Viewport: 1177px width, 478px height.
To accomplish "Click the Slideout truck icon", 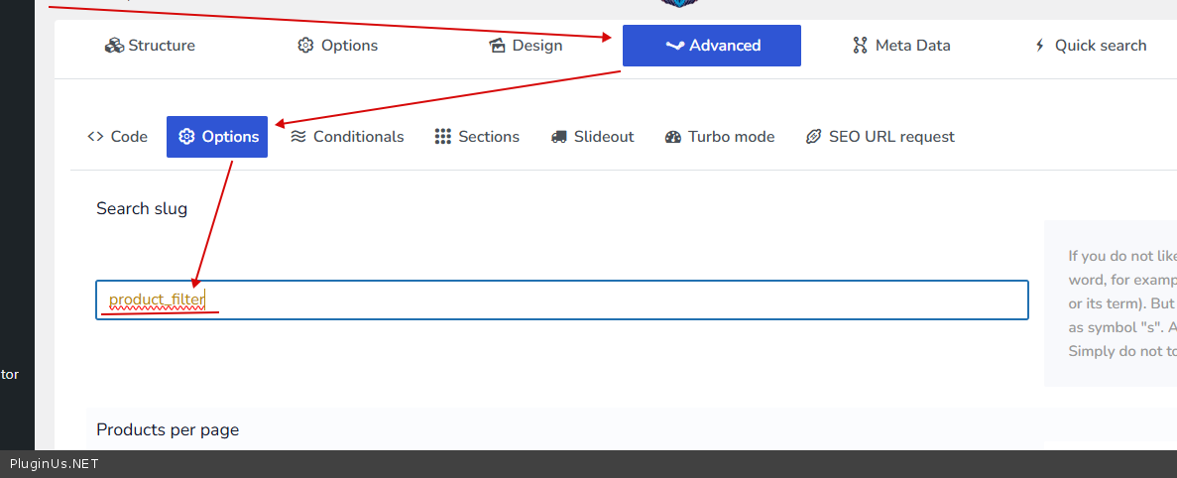I will (559, 137).
